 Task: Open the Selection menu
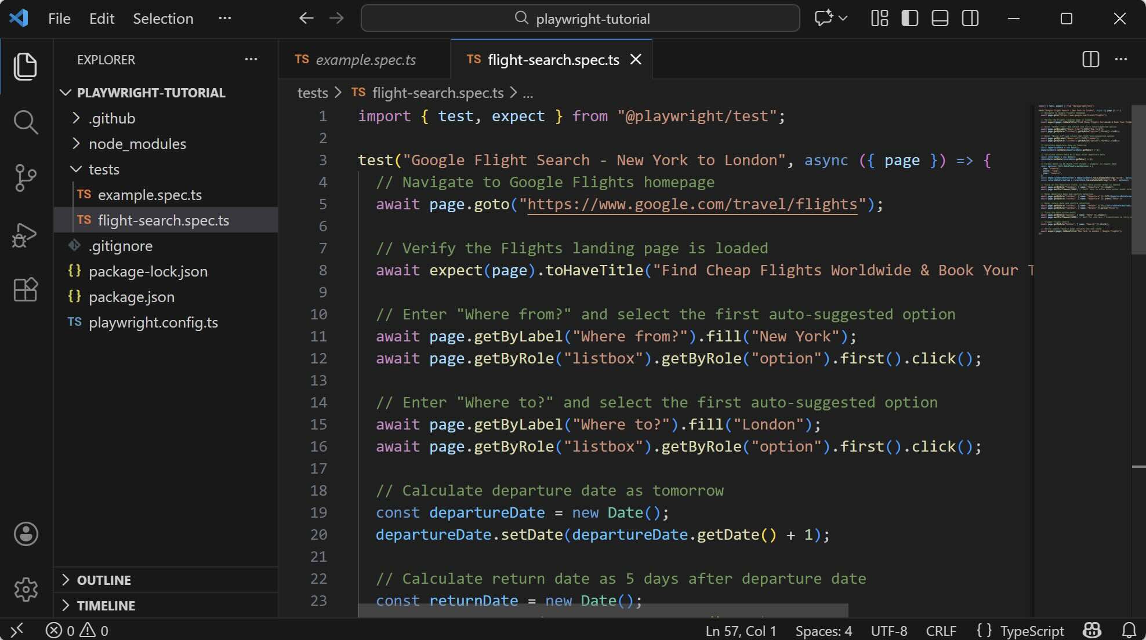coord(163,19)
